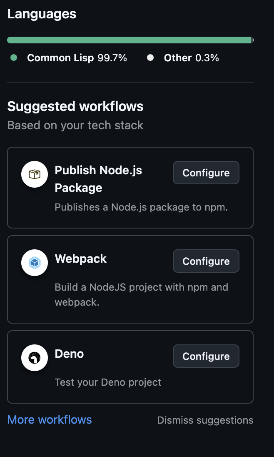Configure the Publish Node.js Package workflow
The image size is (274, 457).
206,173
